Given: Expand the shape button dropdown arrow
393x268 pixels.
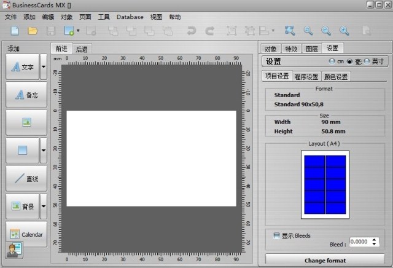Looking at the screenshot, I should (x=44, y=151).
